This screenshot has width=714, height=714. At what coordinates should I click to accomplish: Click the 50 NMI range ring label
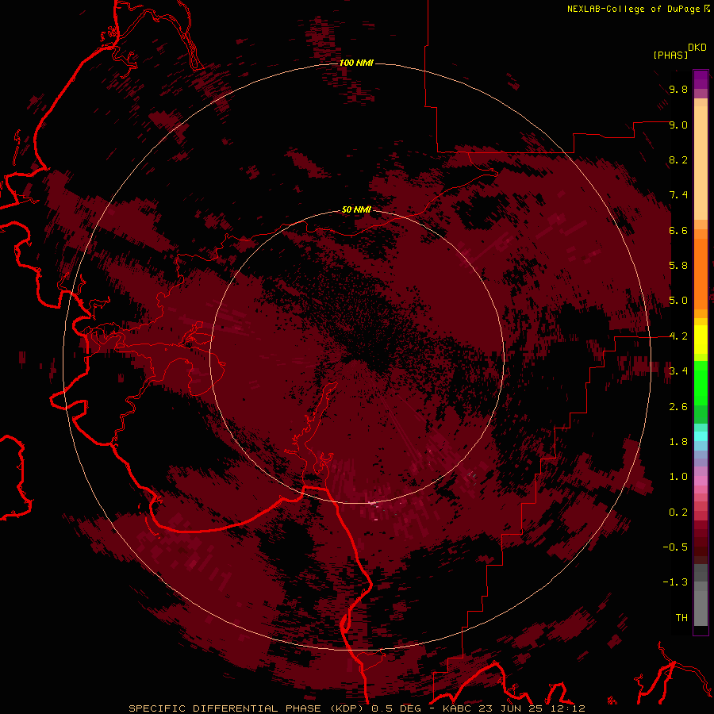click(356, 210)
